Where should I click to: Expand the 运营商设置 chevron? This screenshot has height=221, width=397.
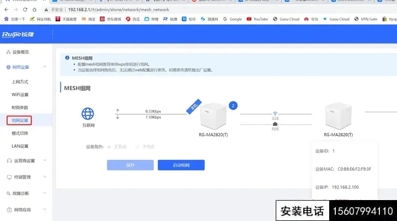pyautogui.click(x=45, y=160)
